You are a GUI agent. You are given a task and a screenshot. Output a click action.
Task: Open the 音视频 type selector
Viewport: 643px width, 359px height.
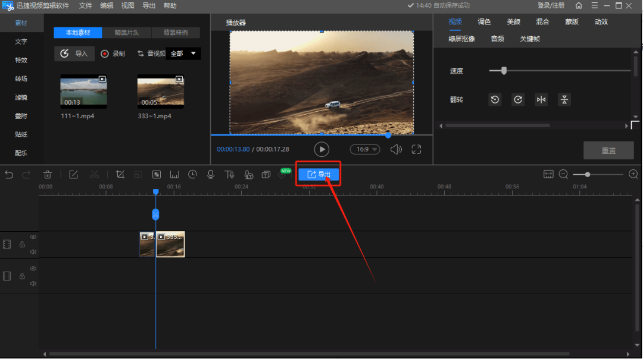click(151, 53)
